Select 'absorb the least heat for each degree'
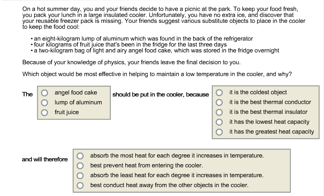324x196 pixels. click(x=80, y=175)
